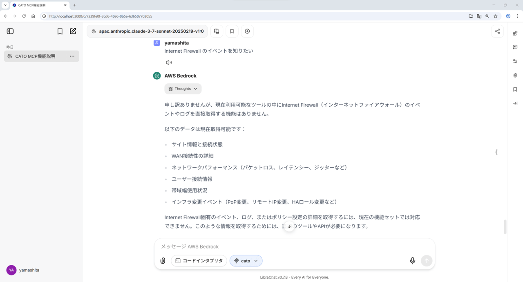Screen dimensions: 523x282
Task: Bookmark this page with the star icon
Action: (x=496, y=16)
